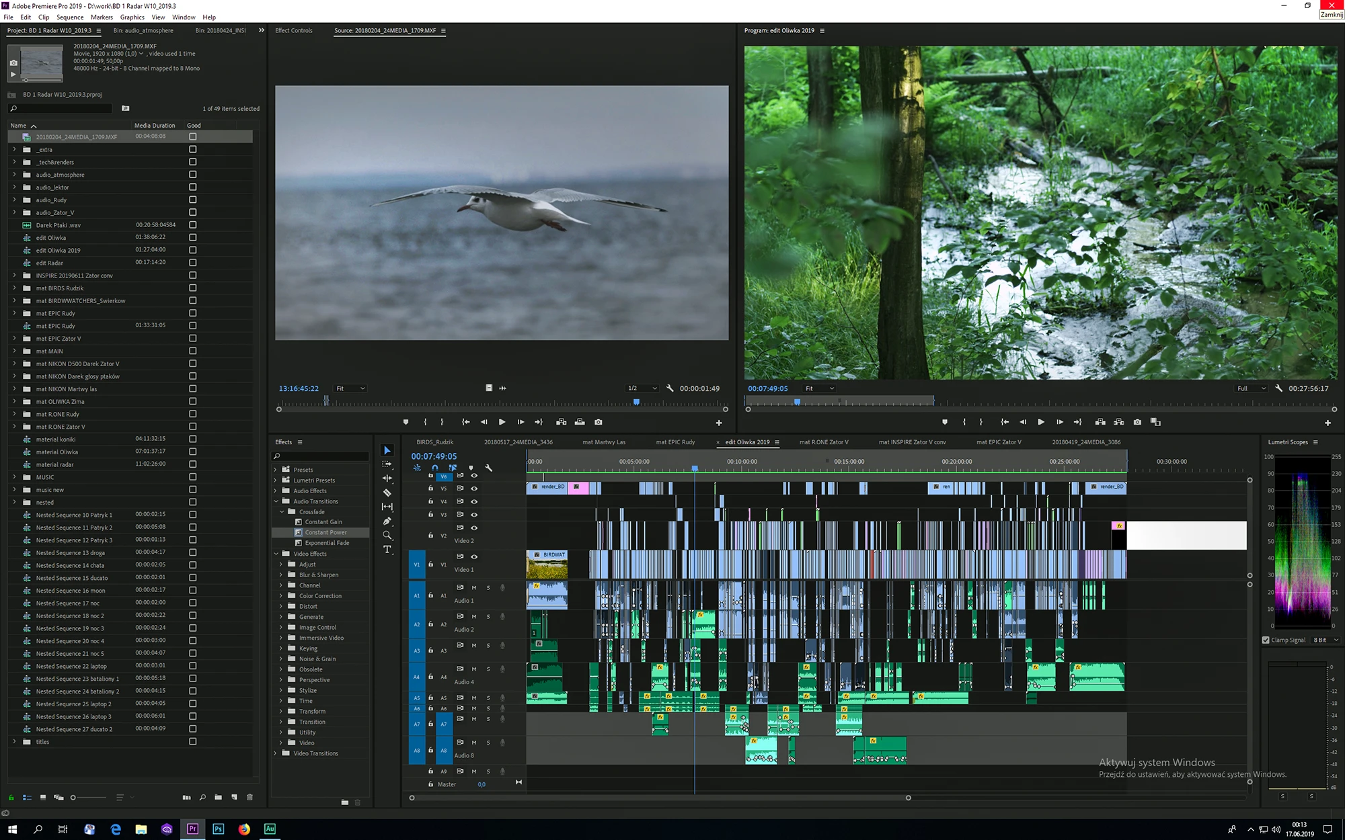Select the Zoom tool in timeline toolbar
This screenshot has height=840, width=1345.
[x=387, y=536]
